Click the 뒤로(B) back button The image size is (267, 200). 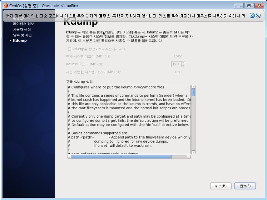click(221, 186)
